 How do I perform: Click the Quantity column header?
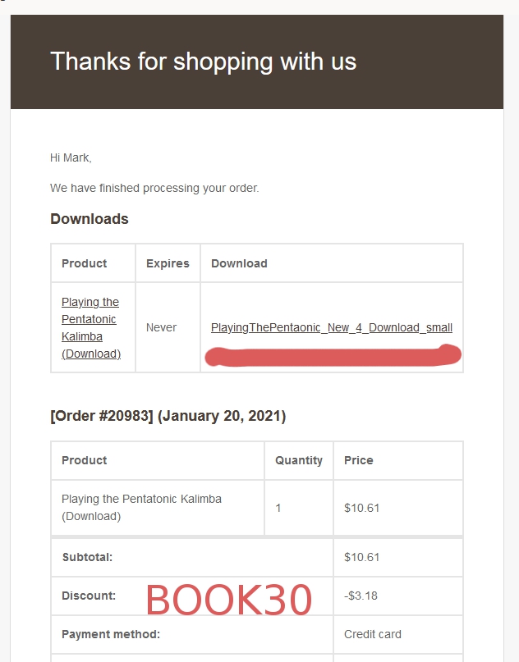(298, 460)
